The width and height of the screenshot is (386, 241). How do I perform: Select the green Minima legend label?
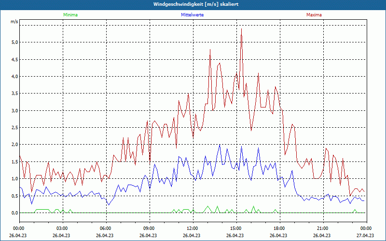click(70, 15)
